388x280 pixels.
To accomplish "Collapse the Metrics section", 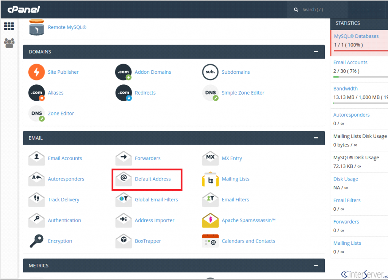I will click(x=316, y=266).
